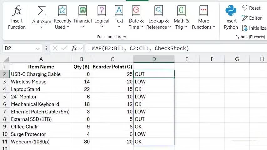Image resolution: width=267 pixels, height=150 pixels.
Task: Click the AutoSum sigma icon
Action: [41, 11]
